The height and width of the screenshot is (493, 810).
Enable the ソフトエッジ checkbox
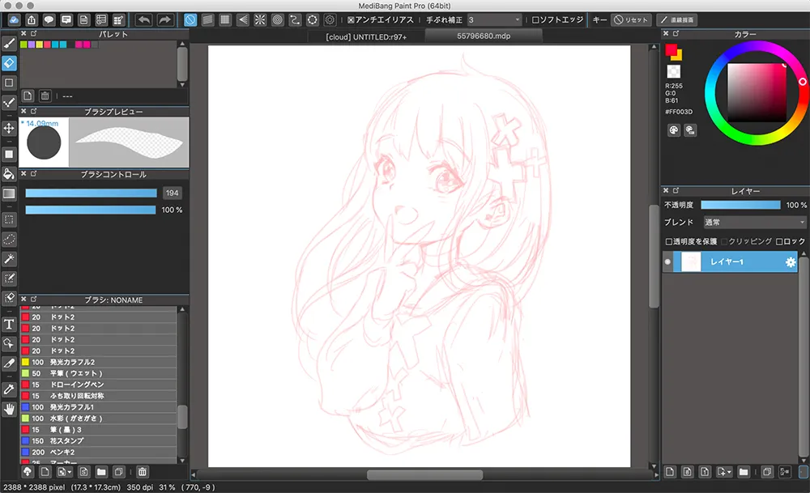(x=535, y=19)
